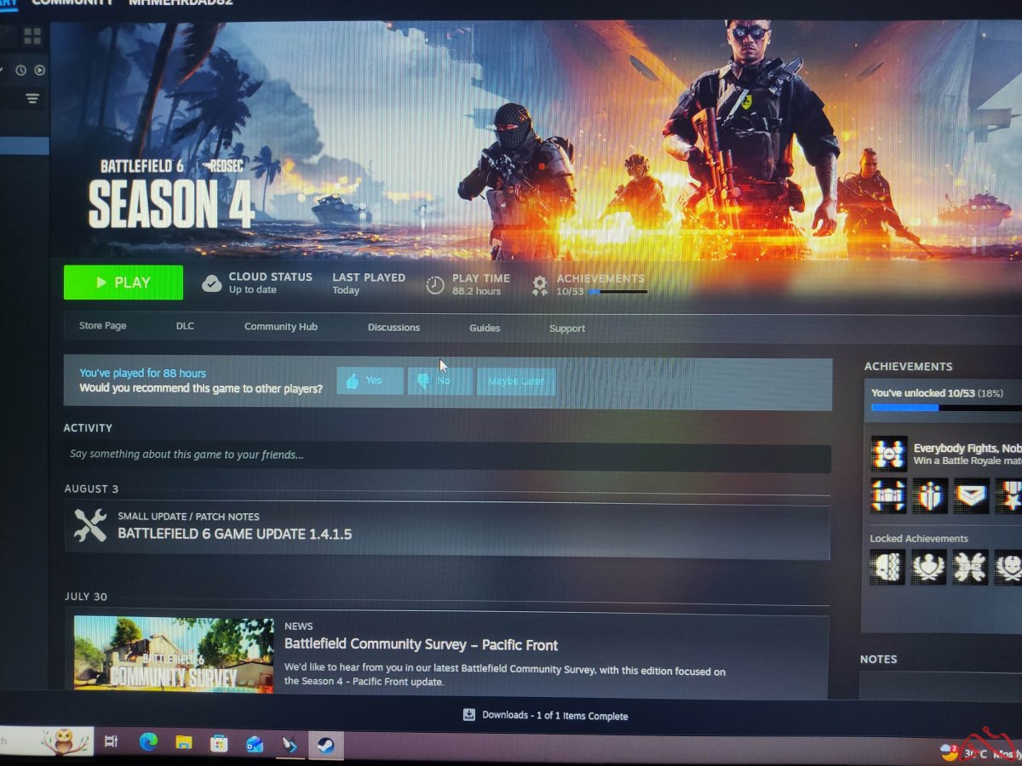Click the header achievements 10/53 progress bar
Viewport: 1022px width, 766px height.
coord(617,292)
